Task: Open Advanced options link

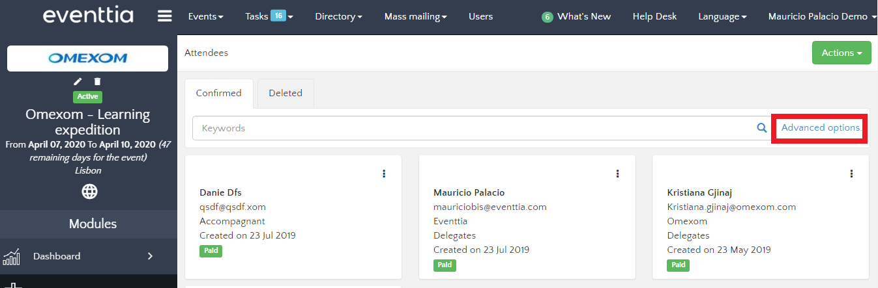Action: tap(821, 127)
